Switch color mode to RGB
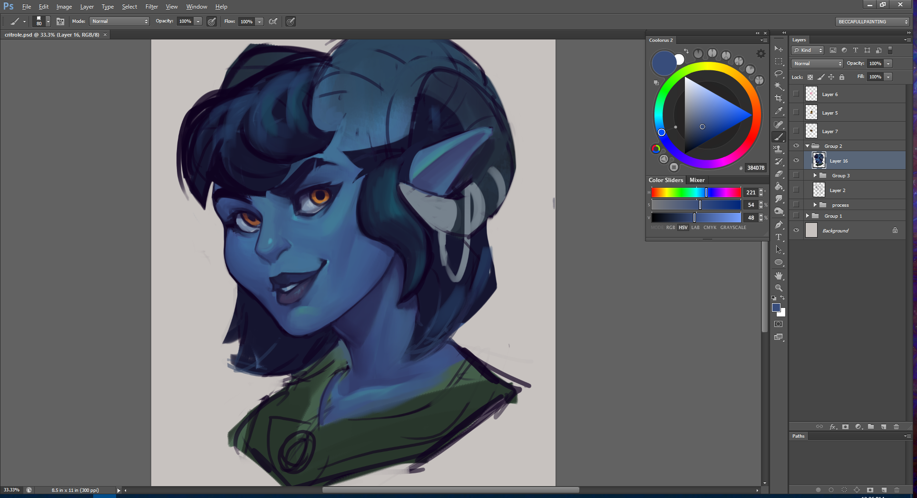The image size is (917, 498). pos(671,228)
